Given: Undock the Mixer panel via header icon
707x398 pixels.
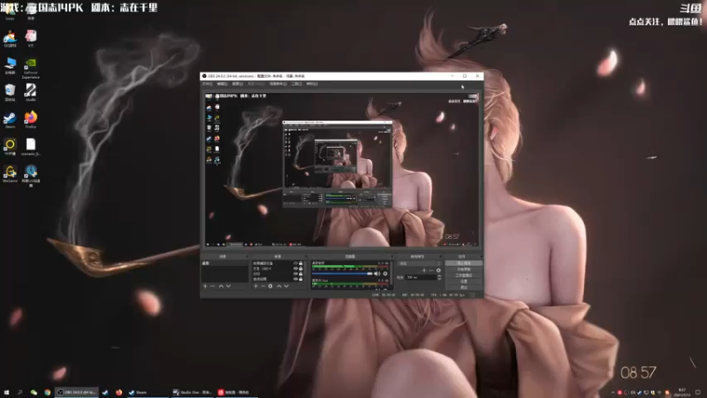Looking at the screenshot, I should [x=392, y=256].
